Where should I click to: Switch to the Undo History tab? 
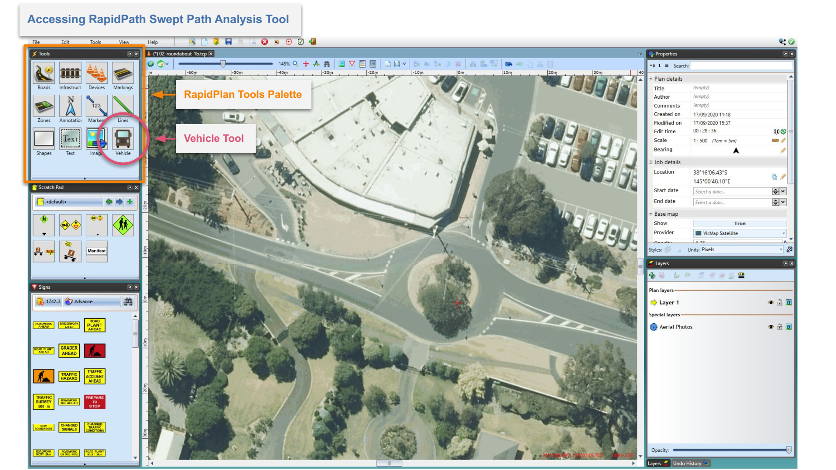(x=690, y=463)
